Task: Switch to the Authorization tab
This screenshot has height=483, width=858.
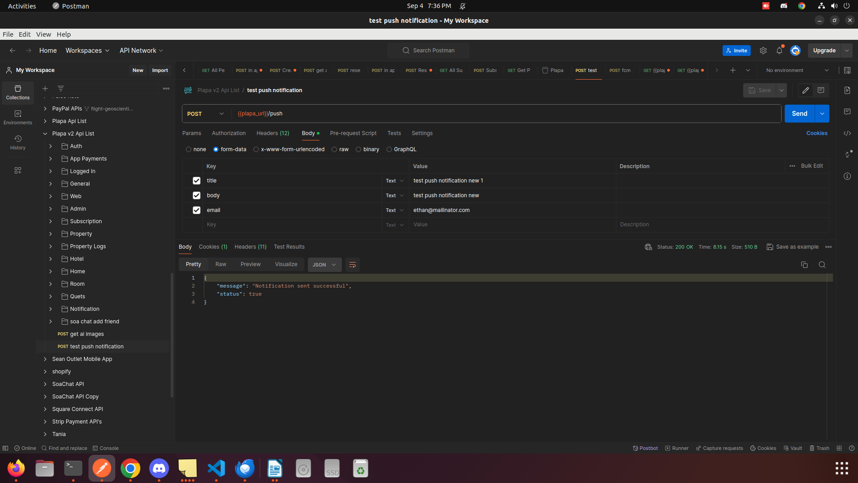Action: (x=229, y=133)
